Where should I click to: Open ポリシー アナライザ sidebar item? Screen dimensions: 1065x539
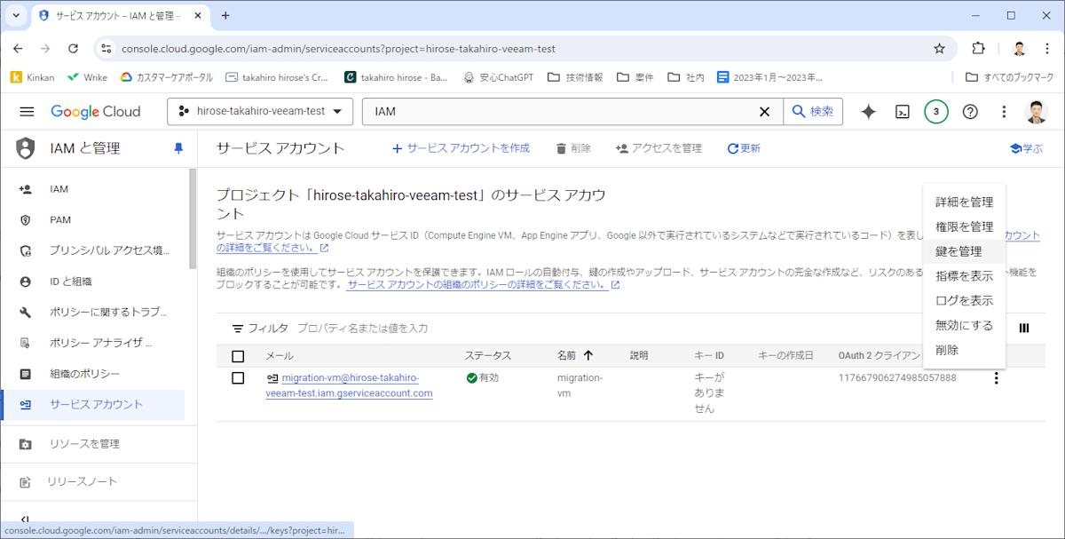tap(93, 343)
